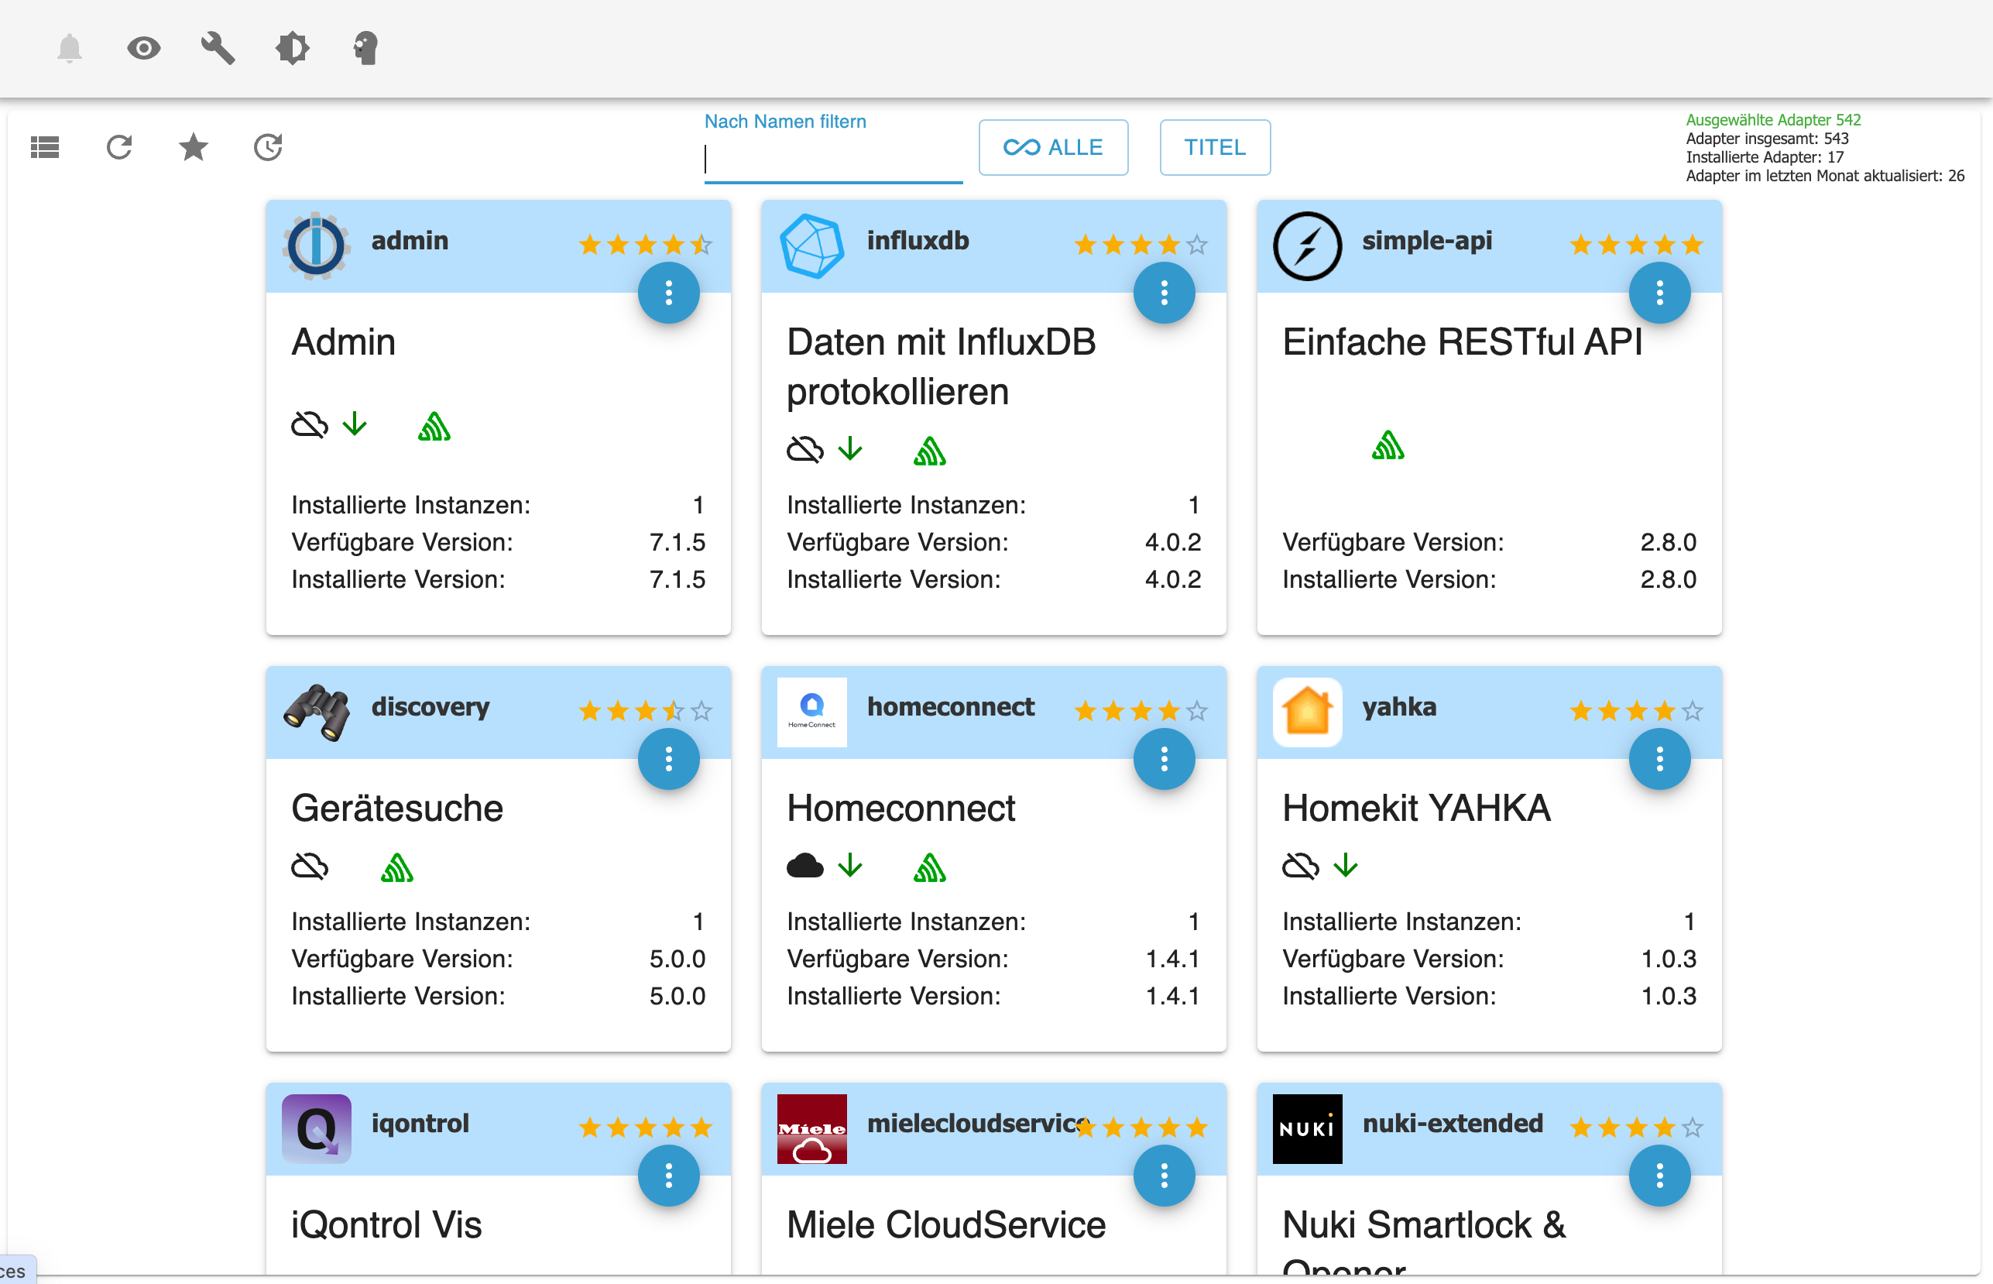This screenshot has width=1993, height=1284.
Task: Toggle expert mode head icon
Action: (x=366, y=48)
